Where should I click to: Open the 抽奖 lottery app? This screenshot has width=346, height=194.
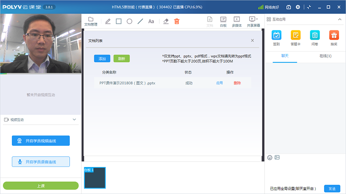[x=334, y=37]
